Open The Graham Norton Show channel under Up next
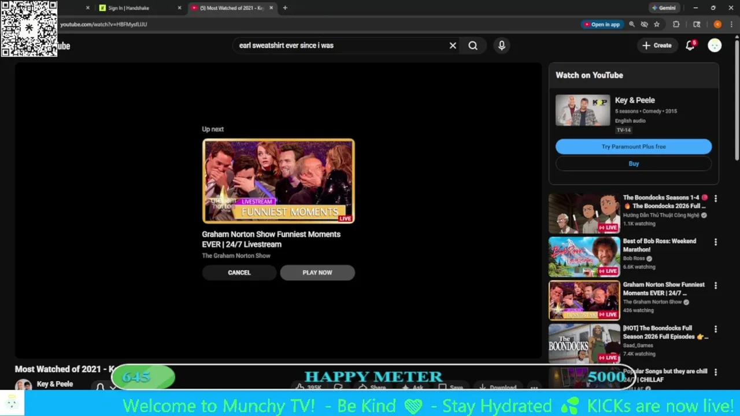Image resolution: width=740 pixels, height=416 pixels. click(x=236, y=256)
